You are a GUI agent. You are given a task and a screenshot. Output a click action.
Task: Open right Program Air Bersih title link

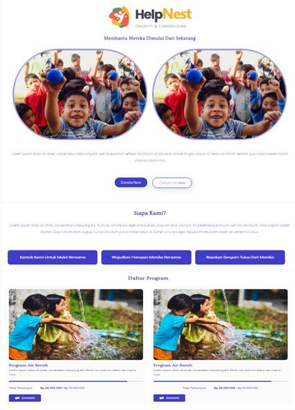pos(173,365)
